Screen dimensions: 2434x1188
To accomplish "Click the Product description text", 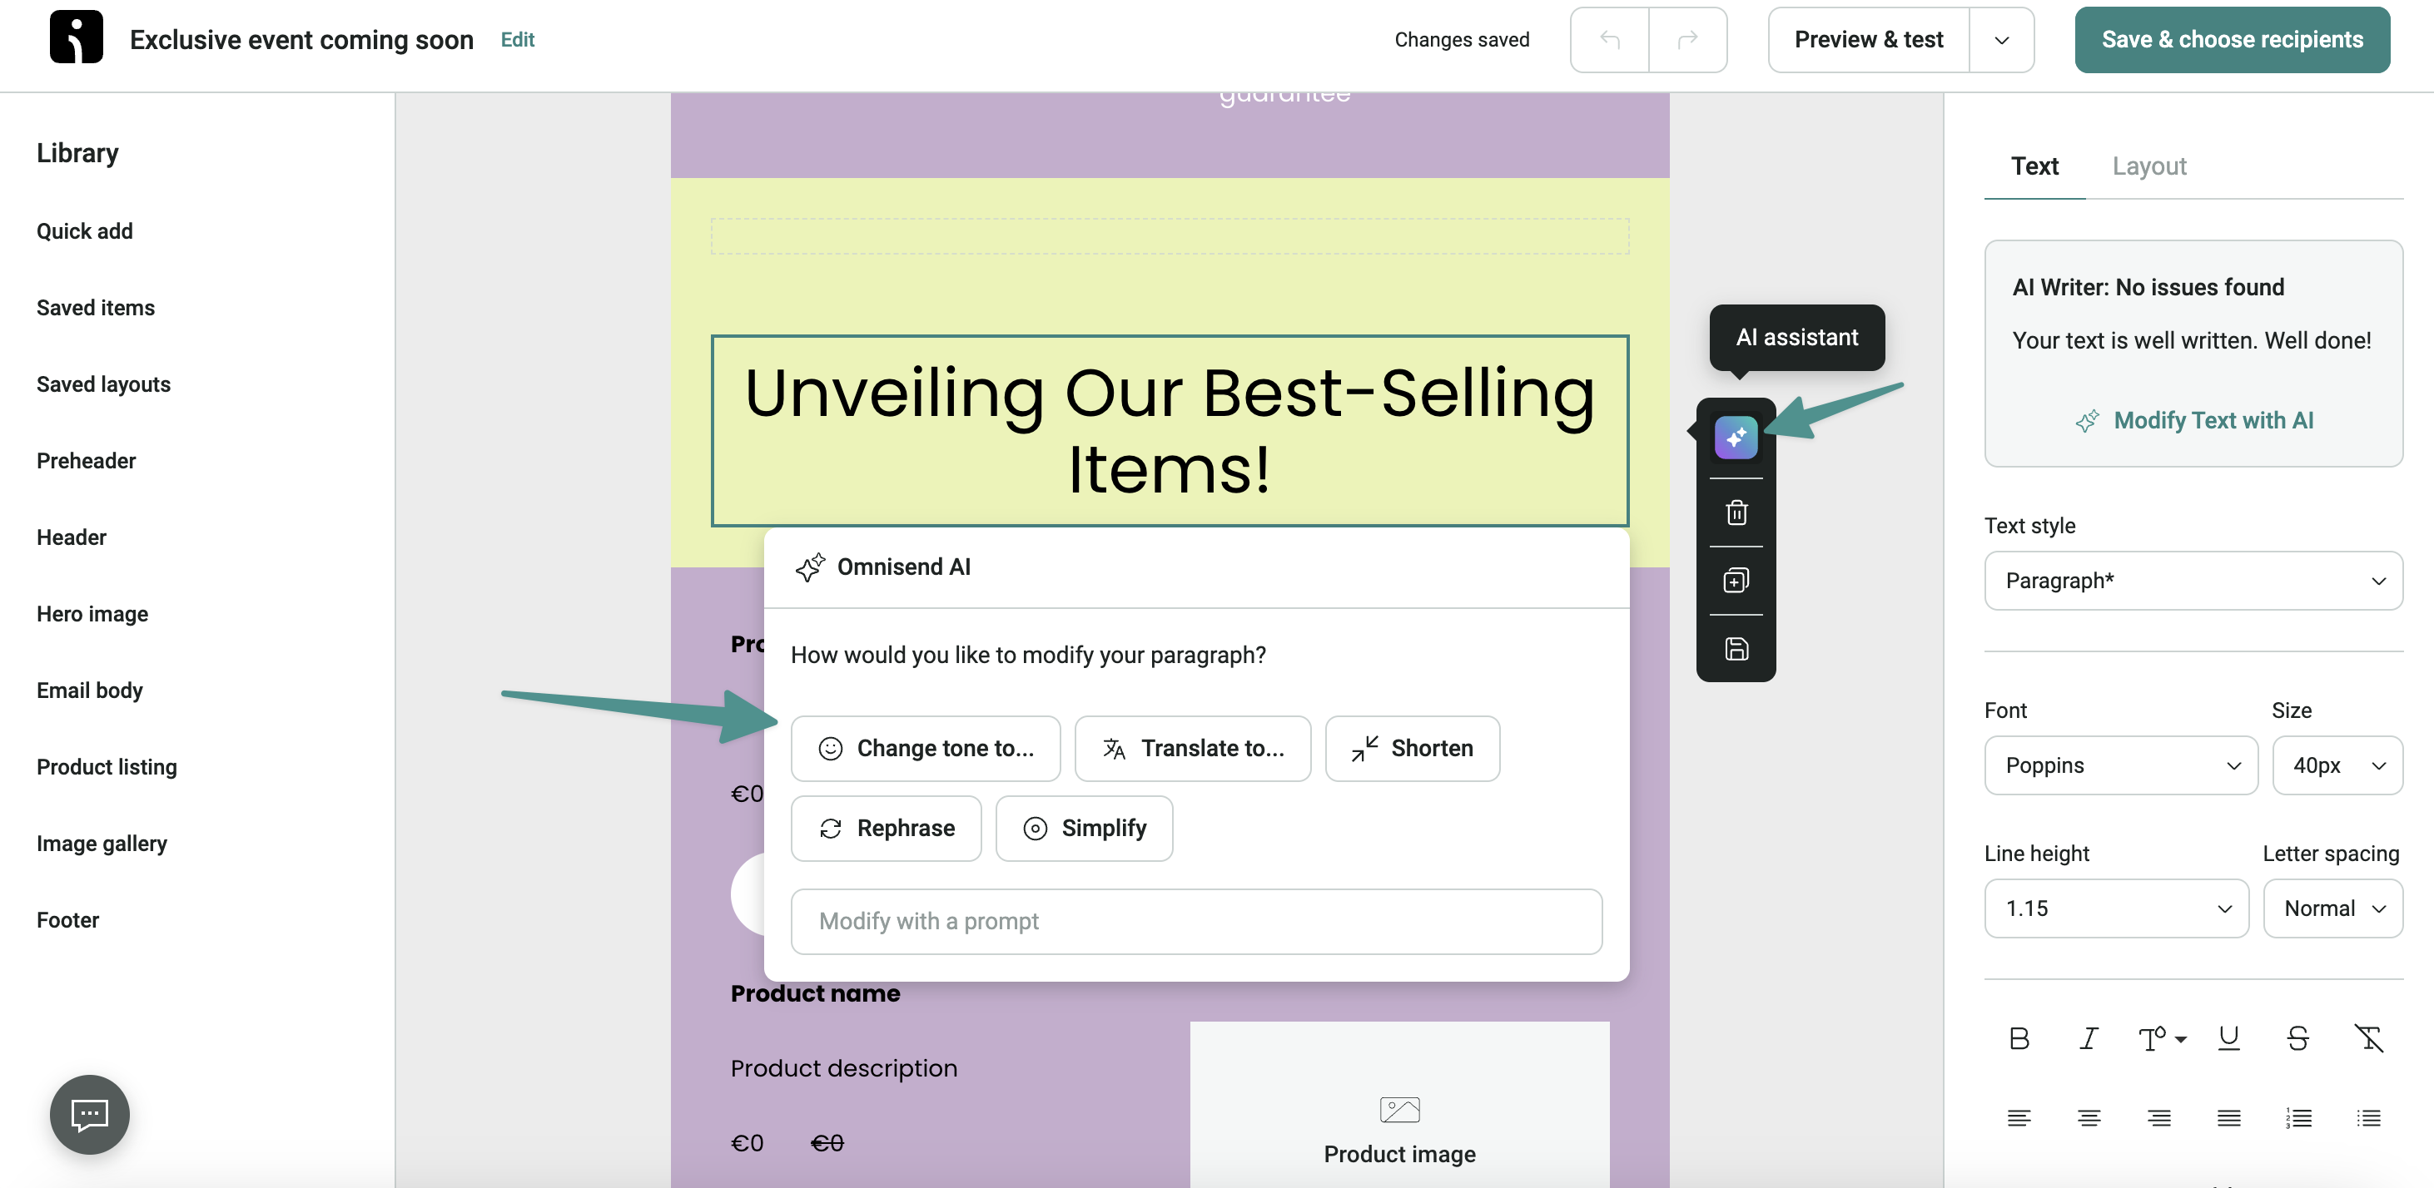I will click(x=844, y=1068).
